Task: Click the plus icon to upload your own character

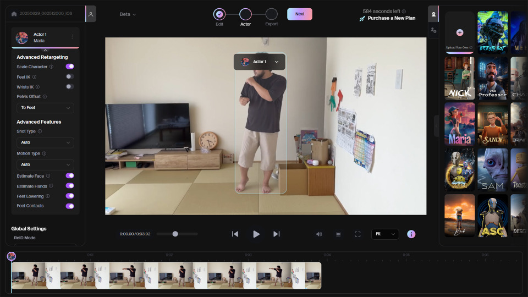Action: [460, 32]
